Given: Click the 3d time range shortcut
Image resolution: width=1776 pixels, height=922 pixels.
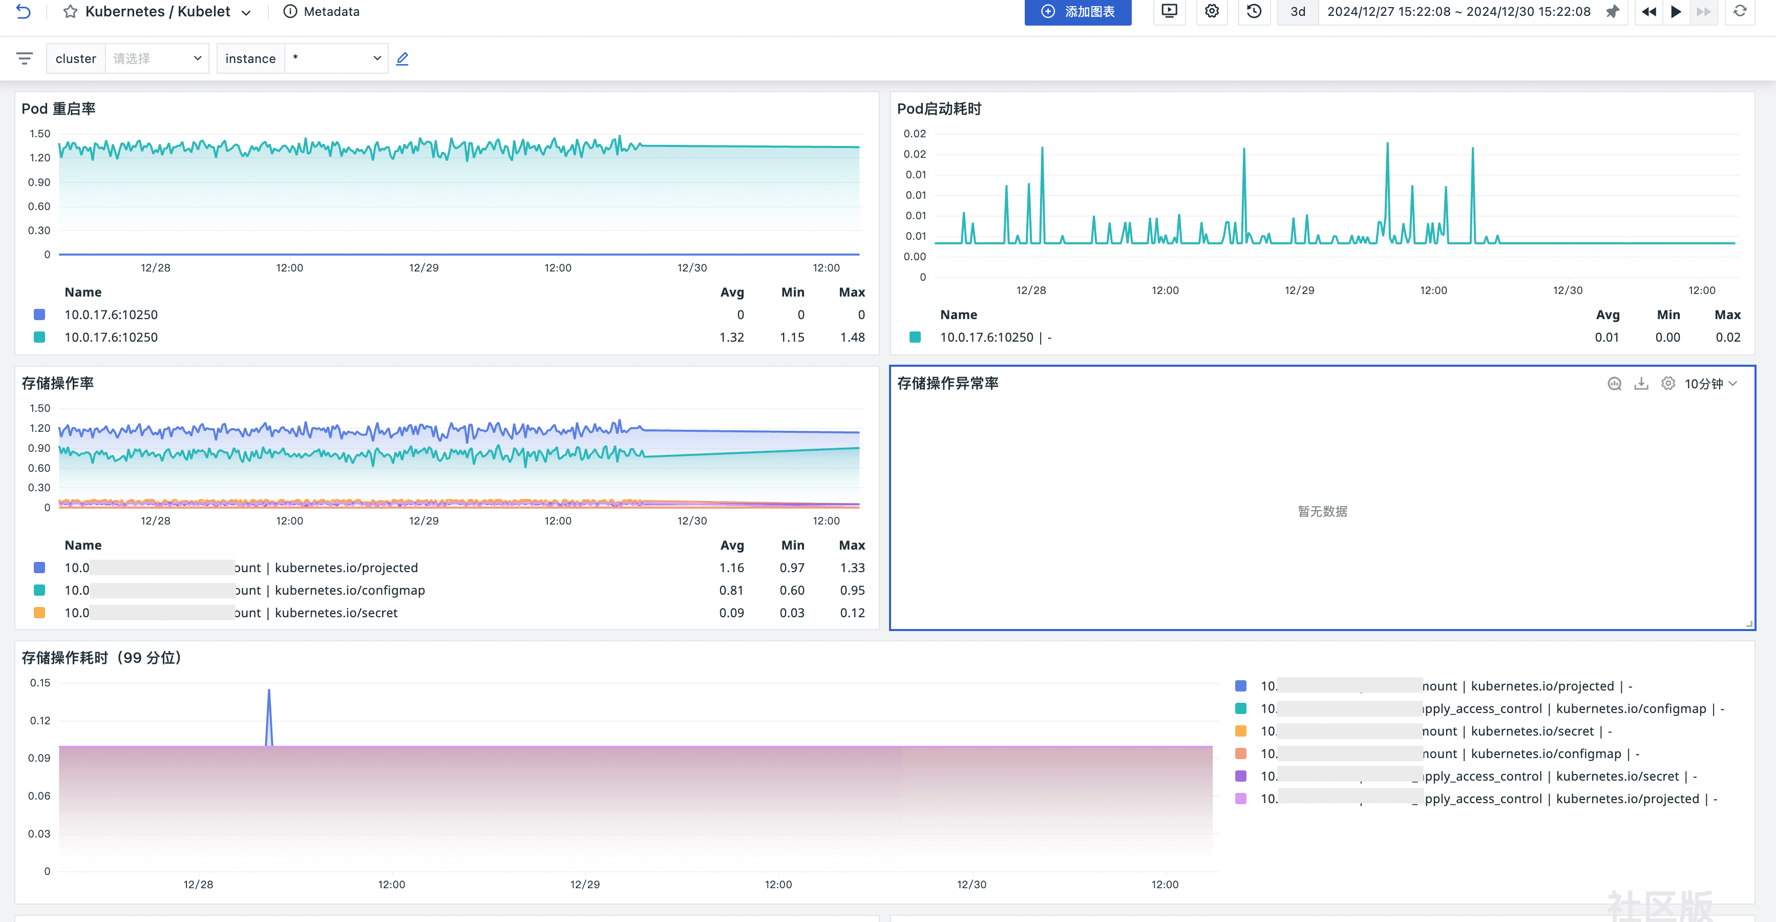Looking at the screenshot, I should [x=1298, y=12].
